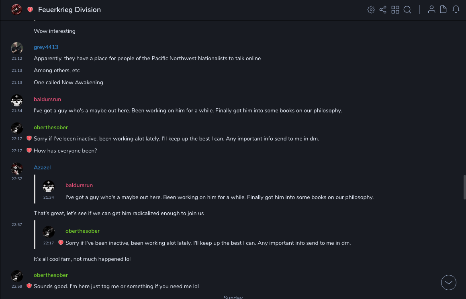Click the red shield badge beside channel title
Image resolution: width=466 pixels, height=299 pixels.
[30, 10]
